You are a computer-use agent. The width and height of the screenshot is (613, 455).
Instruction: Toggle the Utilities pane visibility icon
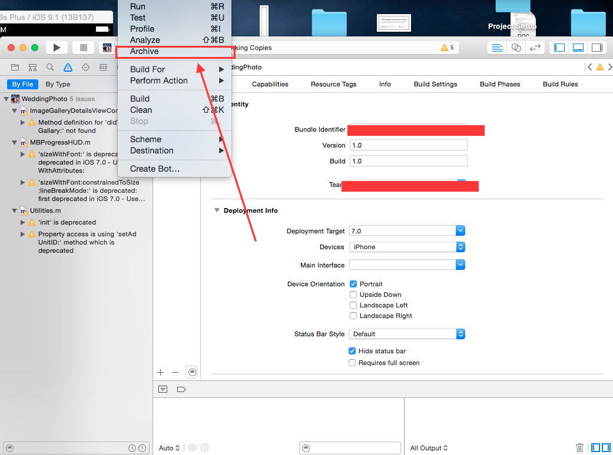(597, 48)
